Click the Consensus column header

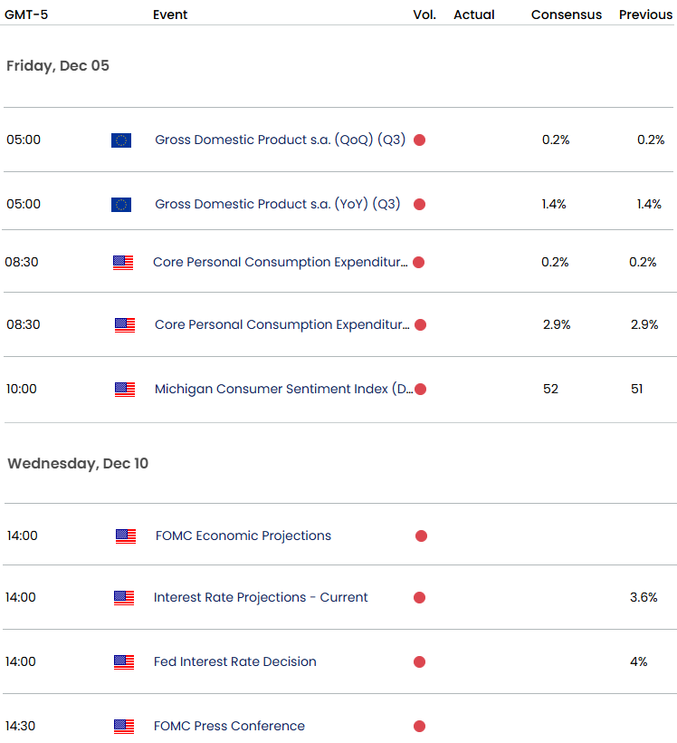pos(567,15)
